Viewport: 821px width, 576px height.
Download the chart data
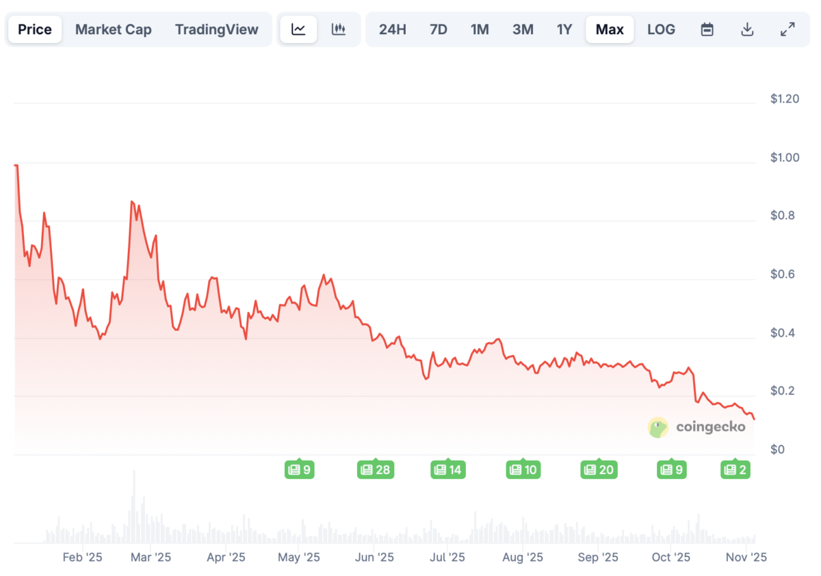(x=747, y=29)
